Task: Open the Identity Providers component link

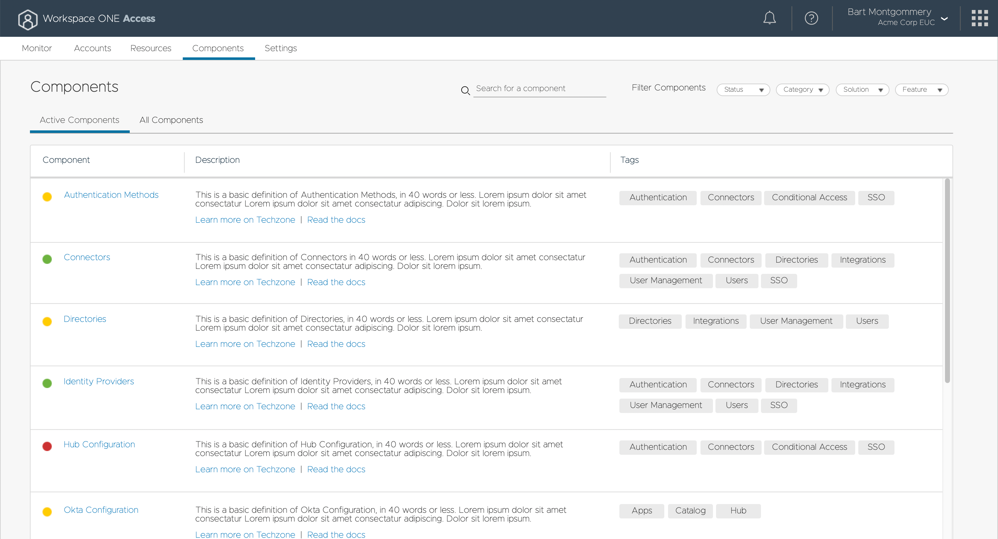Action: point(99,381)
